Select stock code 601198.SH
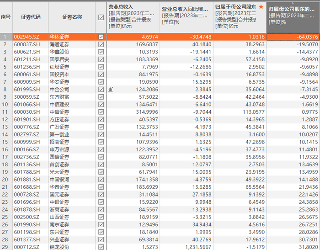This screenshot has height=250, width=320. click(27, 232)
